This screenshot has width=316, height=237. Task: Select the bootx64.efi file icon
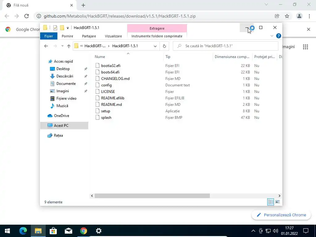click(98, 72)
